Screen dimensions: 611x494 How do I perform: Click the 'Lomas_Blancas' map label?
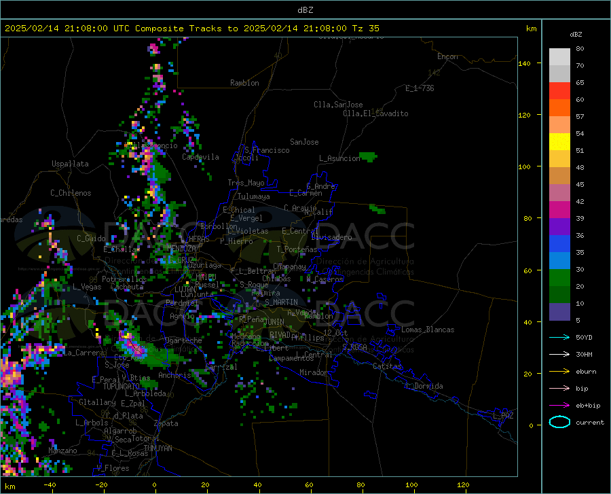click(428, 330)
